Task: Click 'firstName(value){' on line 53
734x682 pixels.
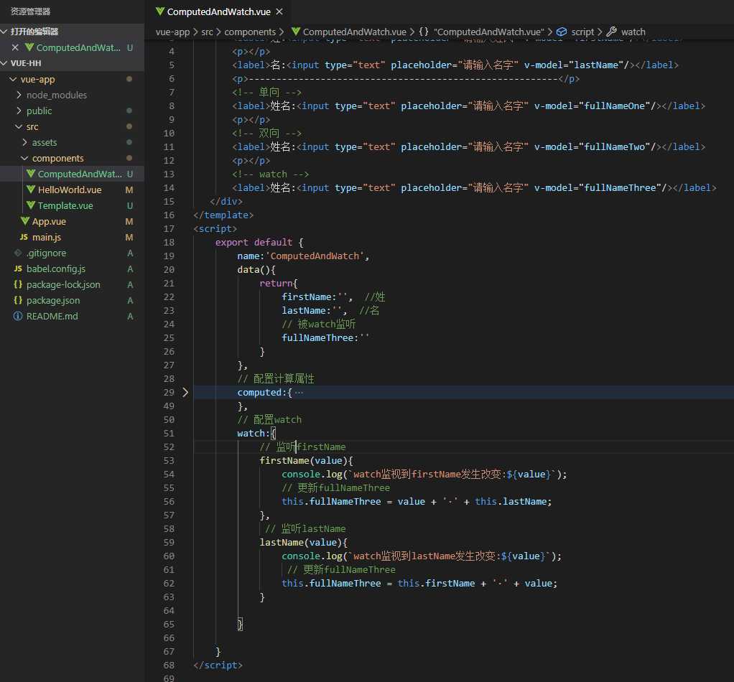Action: (x=306, y=461)
